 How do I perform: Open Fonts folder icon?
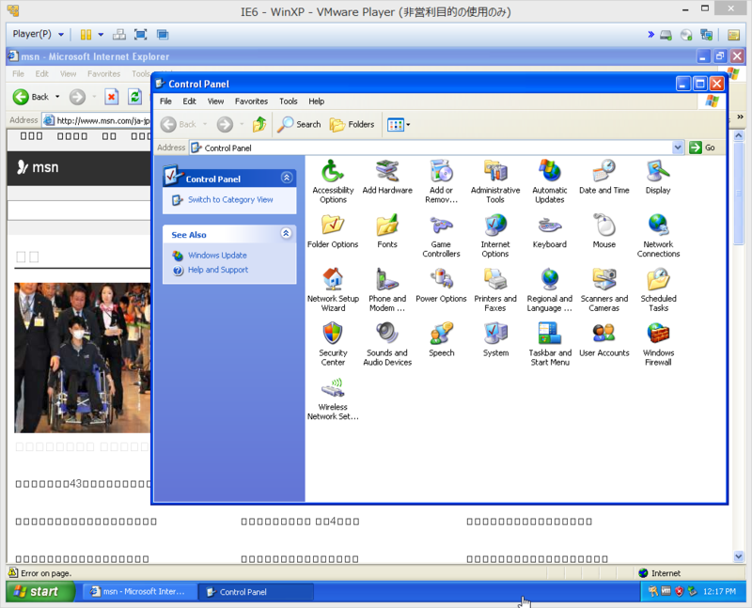(x=387, y=231)
